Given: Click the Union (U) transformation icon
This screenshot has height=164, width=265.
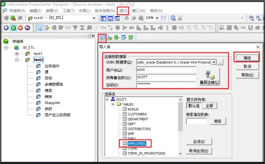Looking at the screenshot, I should pos(250,28).
